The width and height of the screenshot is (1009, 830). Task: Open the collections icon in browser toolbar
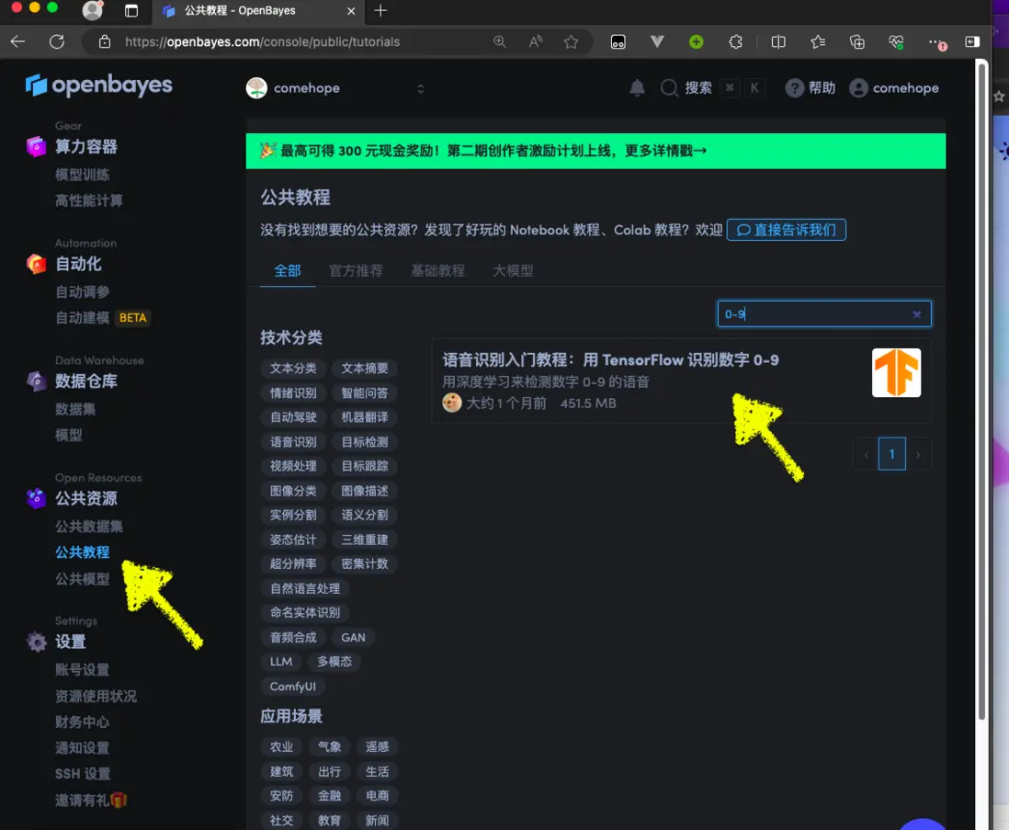coord(856,42)
